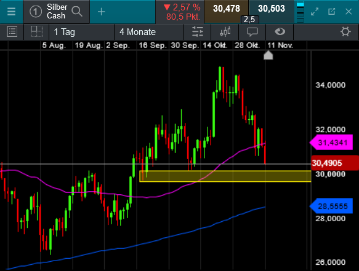Open the hamburger main menu
The image size is (359, 271).
(11, 12)
